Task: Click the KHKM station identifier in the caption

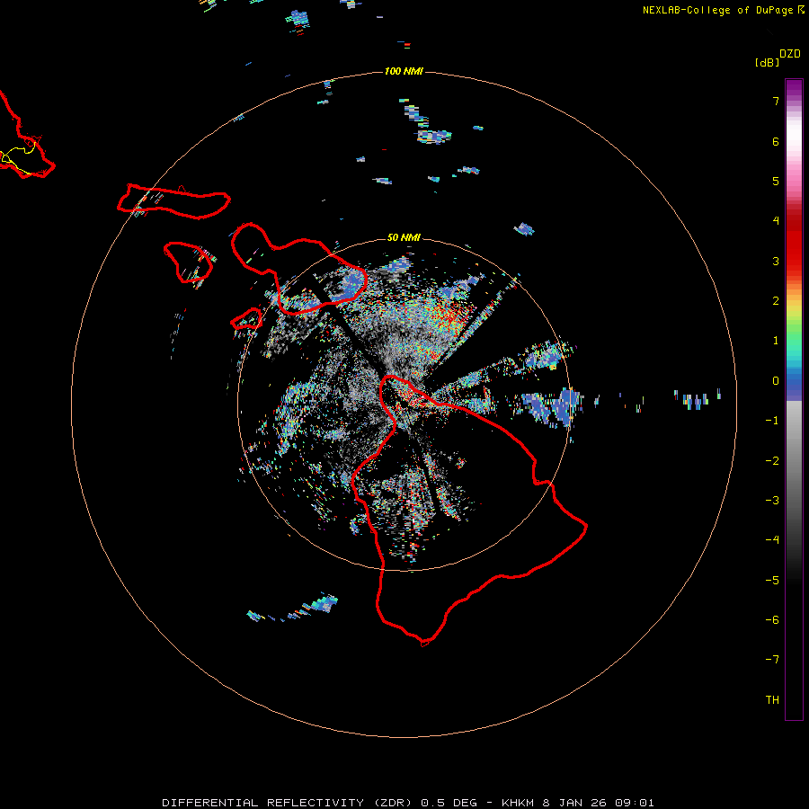Action: point(518,803)
